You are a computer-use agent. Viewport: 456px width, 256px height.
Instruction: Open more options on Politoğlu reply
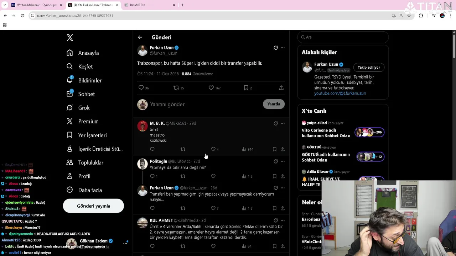pyautogui.click(x=283, y=161)
